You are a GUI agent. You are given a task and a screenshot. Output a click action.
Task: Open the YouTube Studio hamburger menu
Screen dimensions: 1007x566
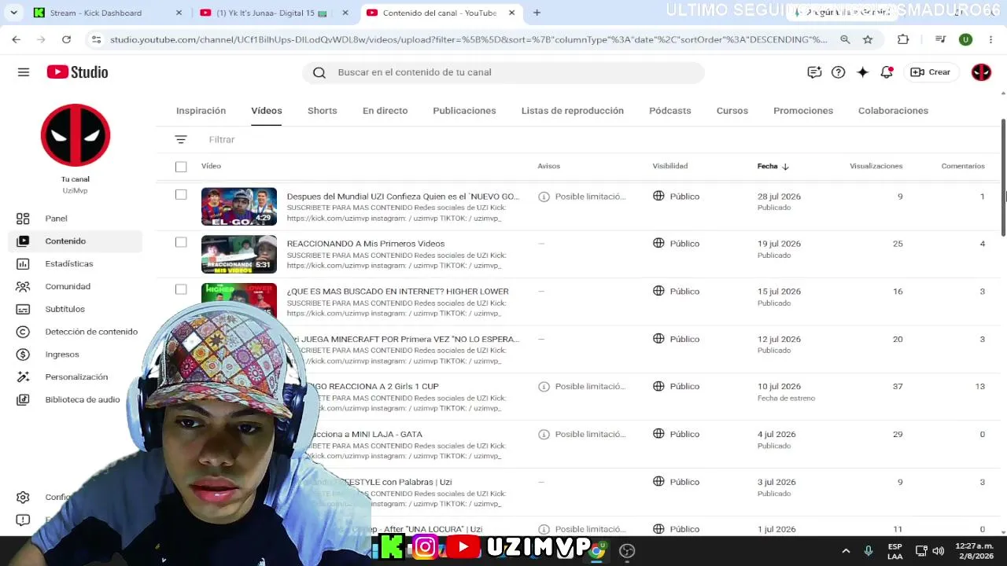[24, 72]
